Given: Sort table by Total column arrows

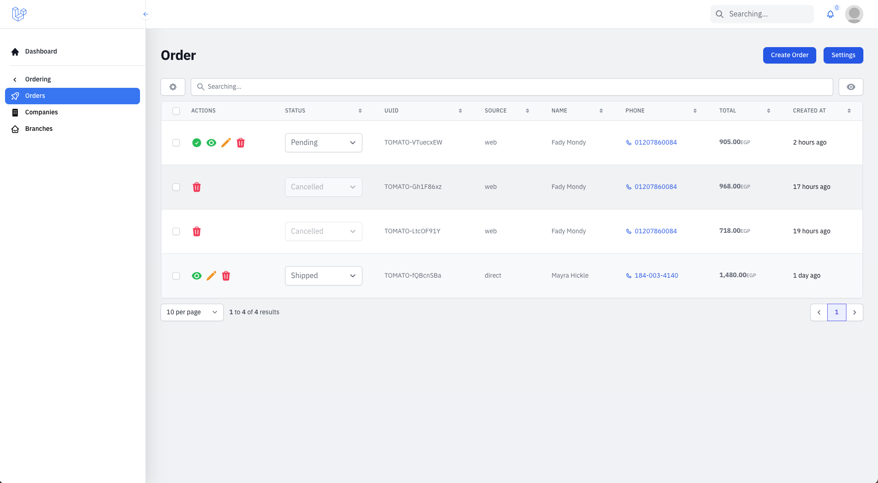Looking at the screenshot, I should pos(769,111).
